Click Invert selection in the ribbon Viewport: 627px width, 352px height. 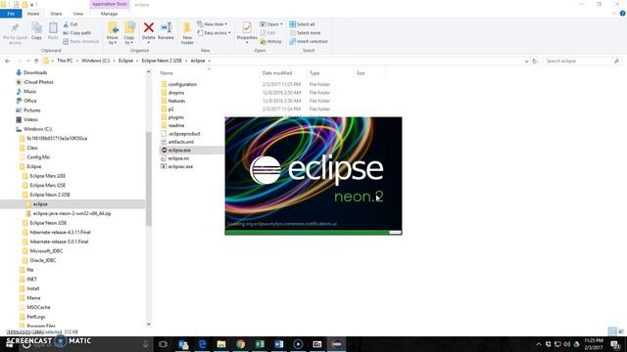click(x=309, y=41)
